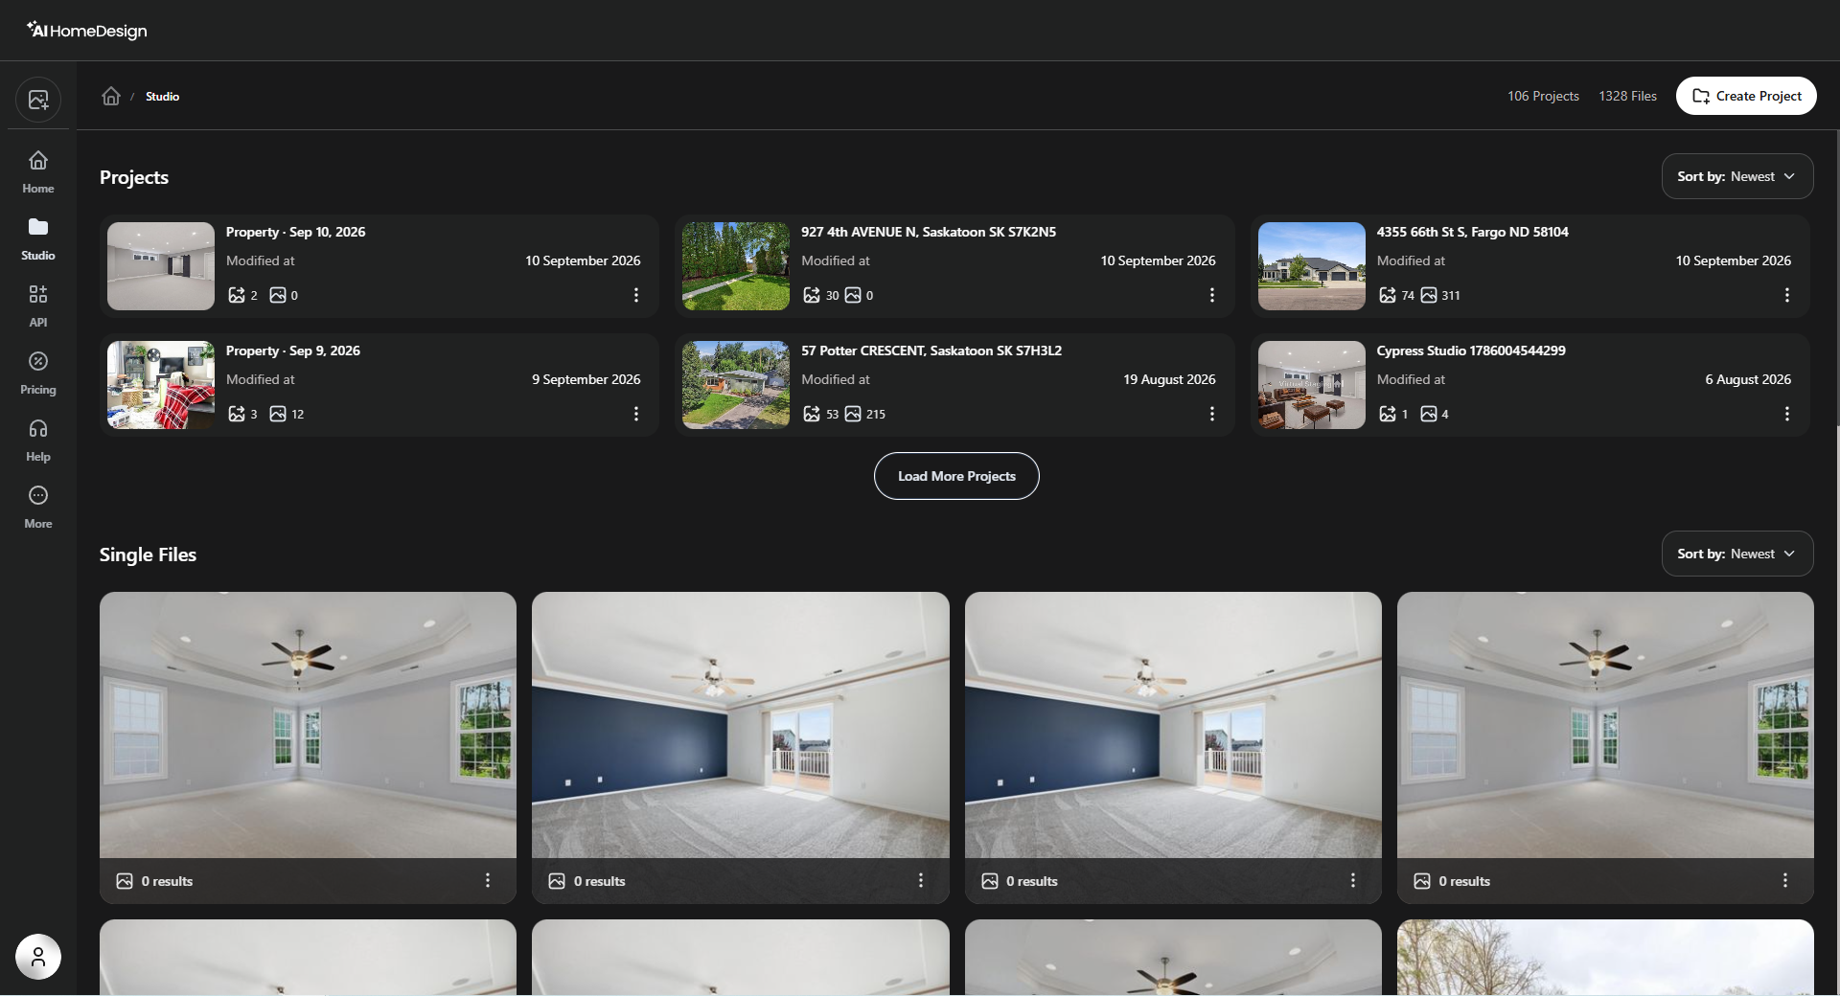Load more projects
The height and width of the screenshot is (996, 1840).
956,476
